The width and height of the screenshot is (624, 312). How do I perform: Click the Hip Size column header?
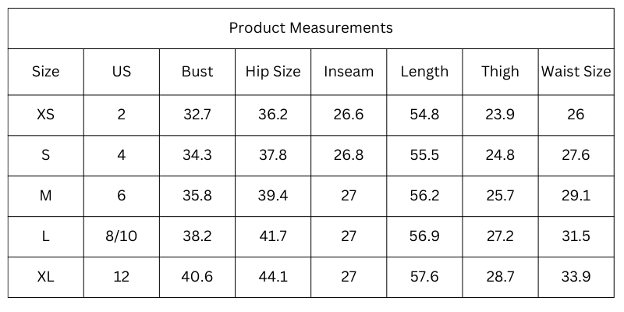[x=273, y=72]
